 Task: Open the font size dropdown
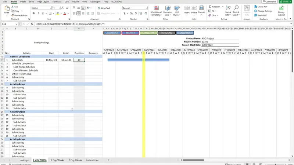(x=59, y=8)
